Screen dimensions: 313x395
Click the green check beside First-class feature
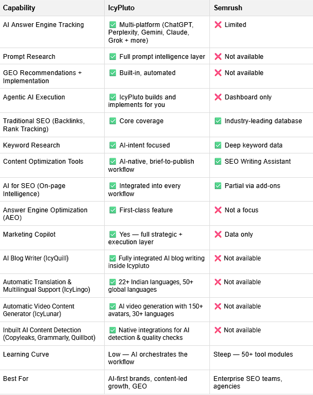(113, 210)
